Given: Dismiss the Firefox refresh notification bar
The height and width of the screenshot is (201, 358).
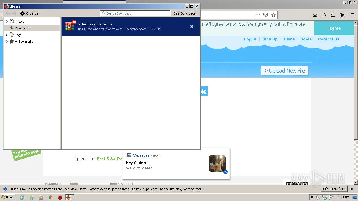Looking at the screenshot, I should pyautogui.click(x=352, y=189).
